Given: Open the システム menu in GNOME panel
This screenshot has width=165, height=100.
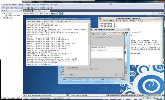Looking at the screenshot, I should pos(47,13).
